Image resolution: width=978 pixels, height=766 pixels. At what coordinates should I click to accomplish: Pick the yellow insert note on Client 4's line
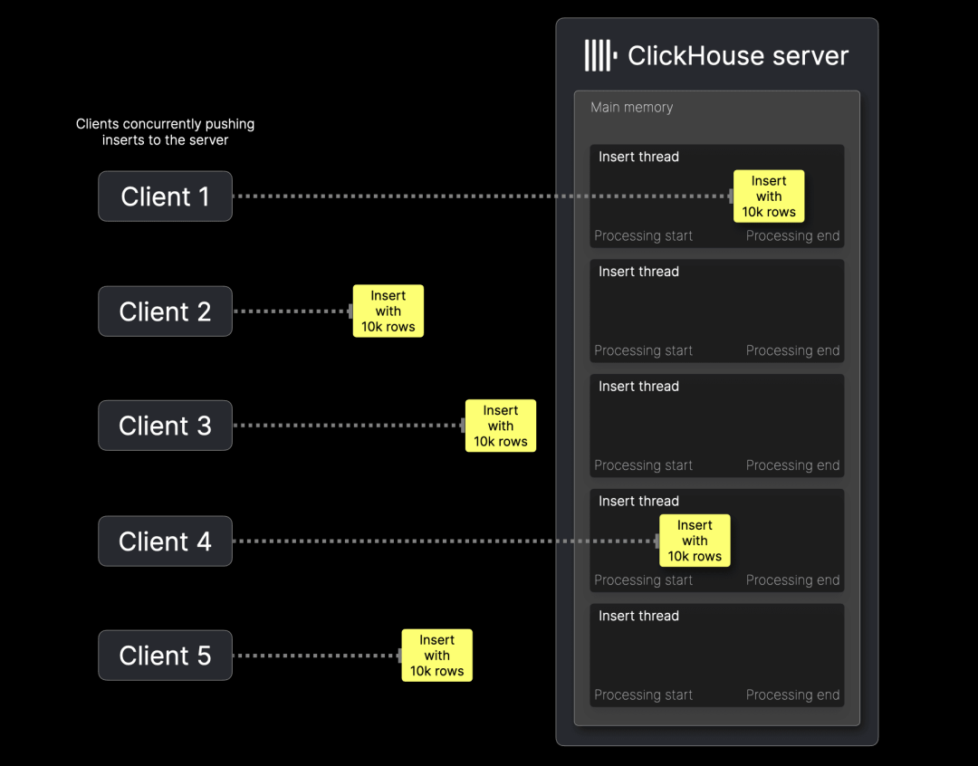[x=695, y=541]
